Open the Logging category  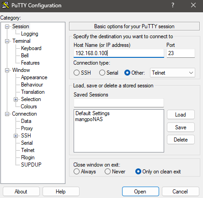[x=30, y=34]
